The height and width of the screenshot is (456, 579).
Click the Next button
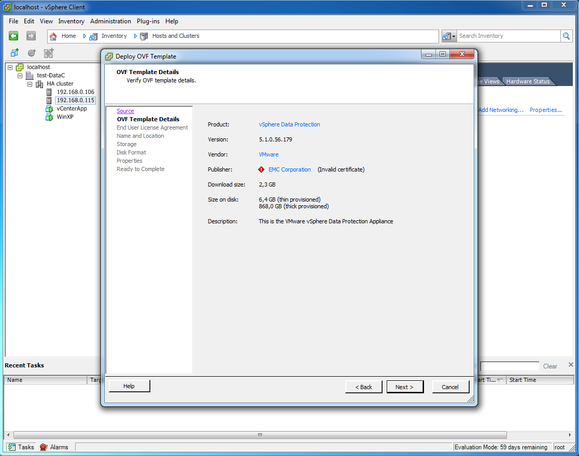pyautogui.click(x=405, y=387)
